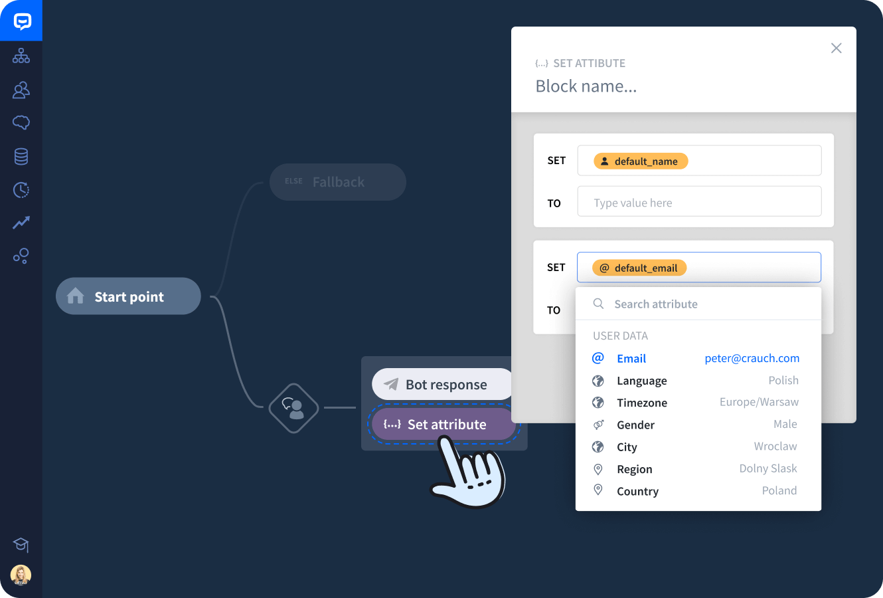This screenshot has height=598, width=883.
Task: Click the gender symbol icon beside Gender
Action: (x=598, y=425)
